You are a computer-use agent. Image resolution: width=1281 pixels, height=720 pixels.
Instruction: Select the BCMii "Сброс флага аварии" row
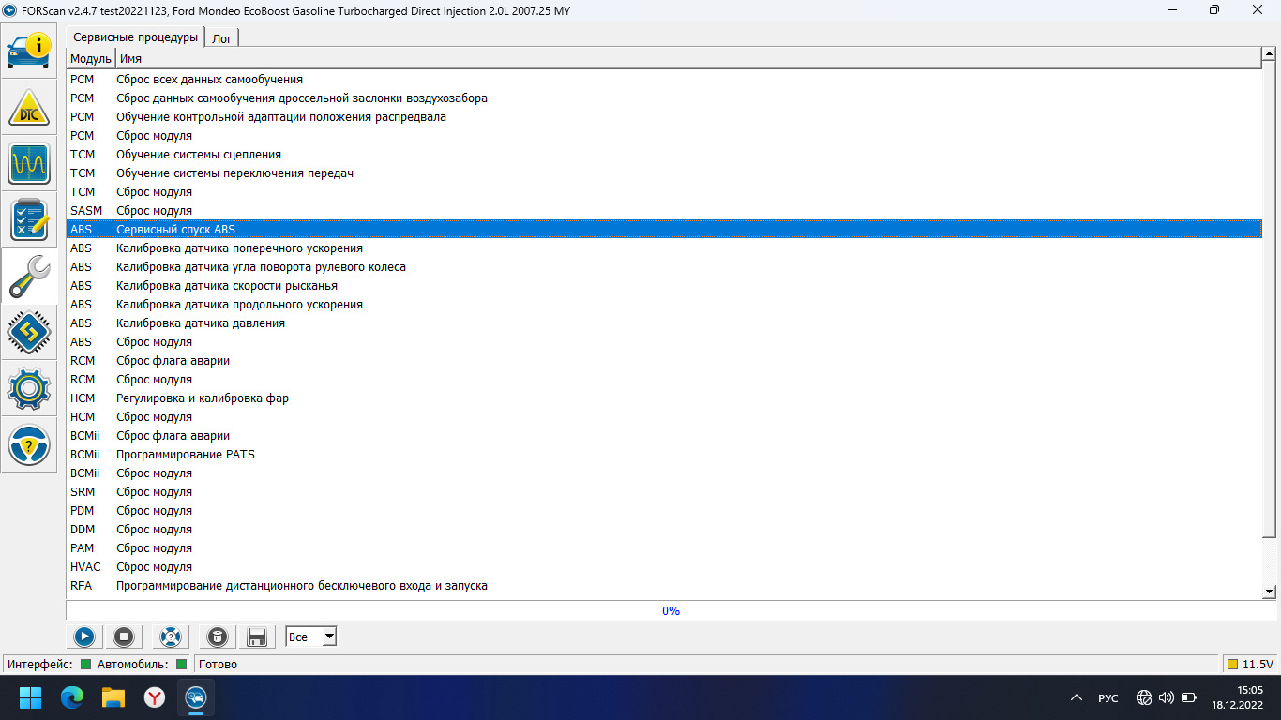[664, 436]
